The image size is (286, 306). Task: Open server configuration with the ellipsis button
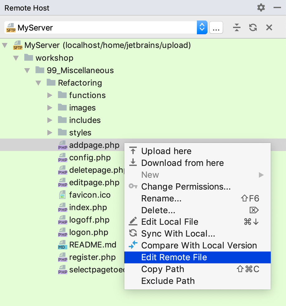click(216, 27)
